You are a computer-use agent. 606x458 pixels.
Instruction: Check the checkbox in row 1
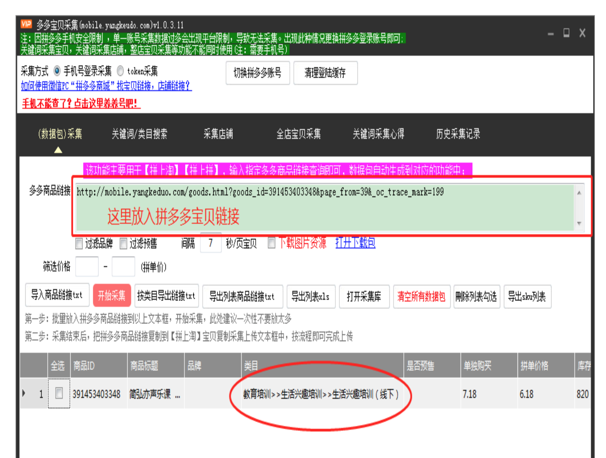point(59,393)
